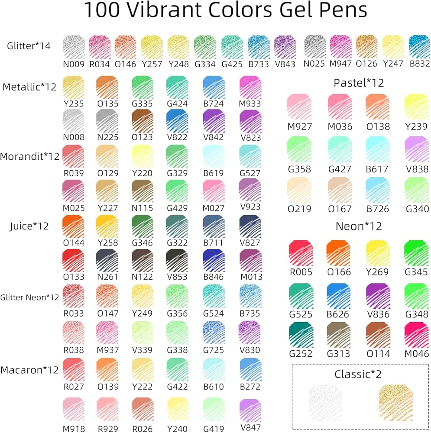Select the B617 pastel cyan swatch

click(x=378, y=149)
